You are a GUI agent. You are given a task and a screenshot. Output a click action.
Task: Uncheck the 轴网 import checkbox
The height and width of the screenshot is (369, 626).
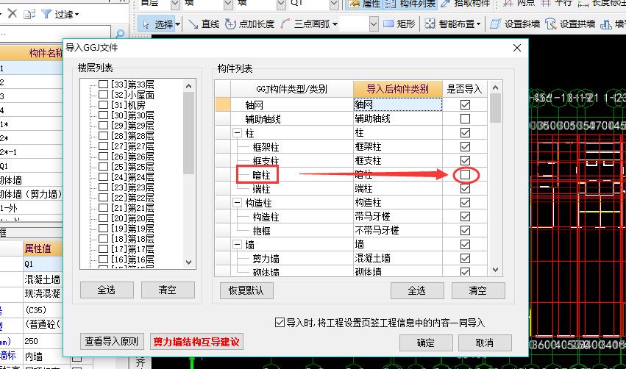click(465, 104)
